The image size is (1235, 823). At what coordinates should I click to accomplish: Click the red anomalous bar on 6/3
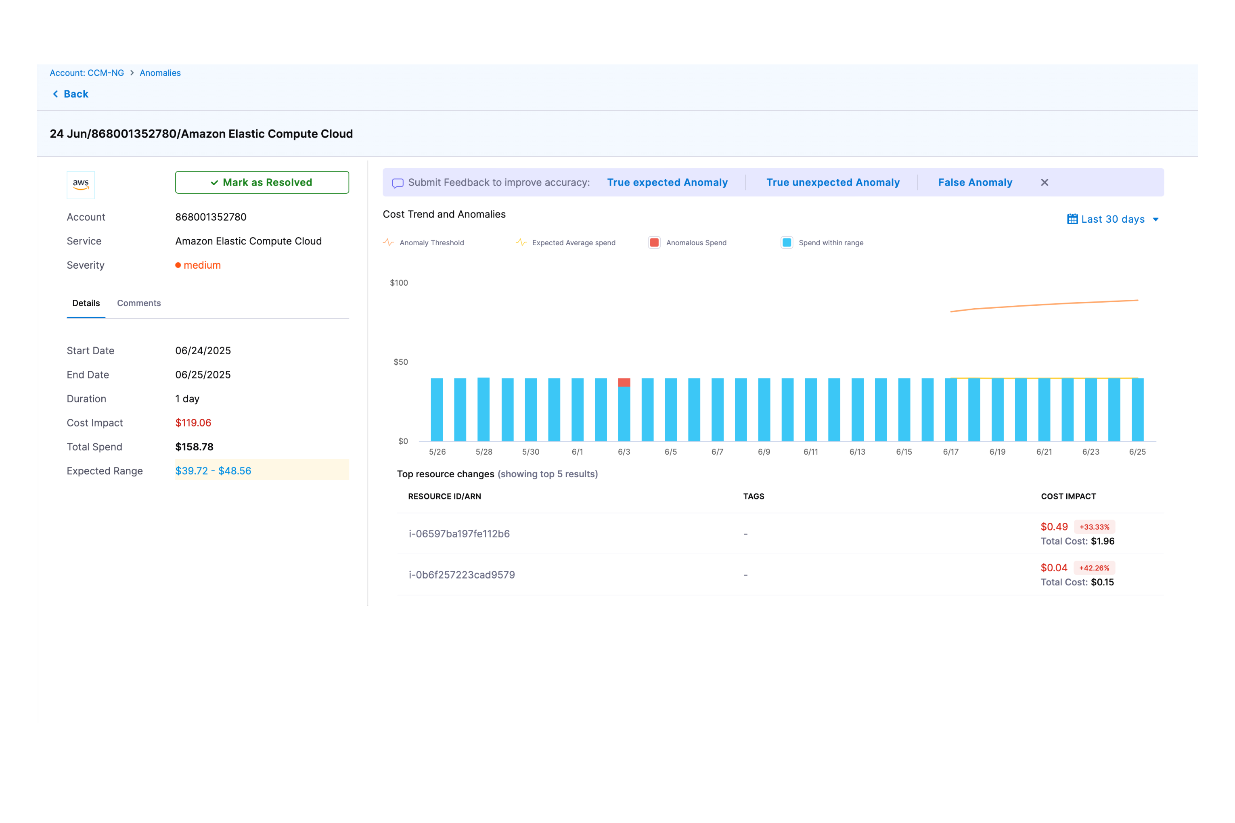tap(624, 382)
